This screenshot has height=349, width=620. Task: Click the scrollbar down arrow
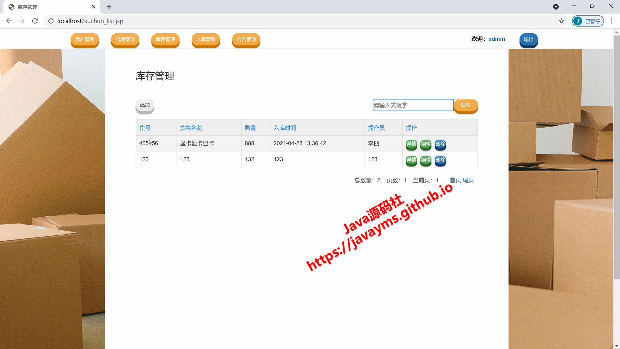point(616,346)
